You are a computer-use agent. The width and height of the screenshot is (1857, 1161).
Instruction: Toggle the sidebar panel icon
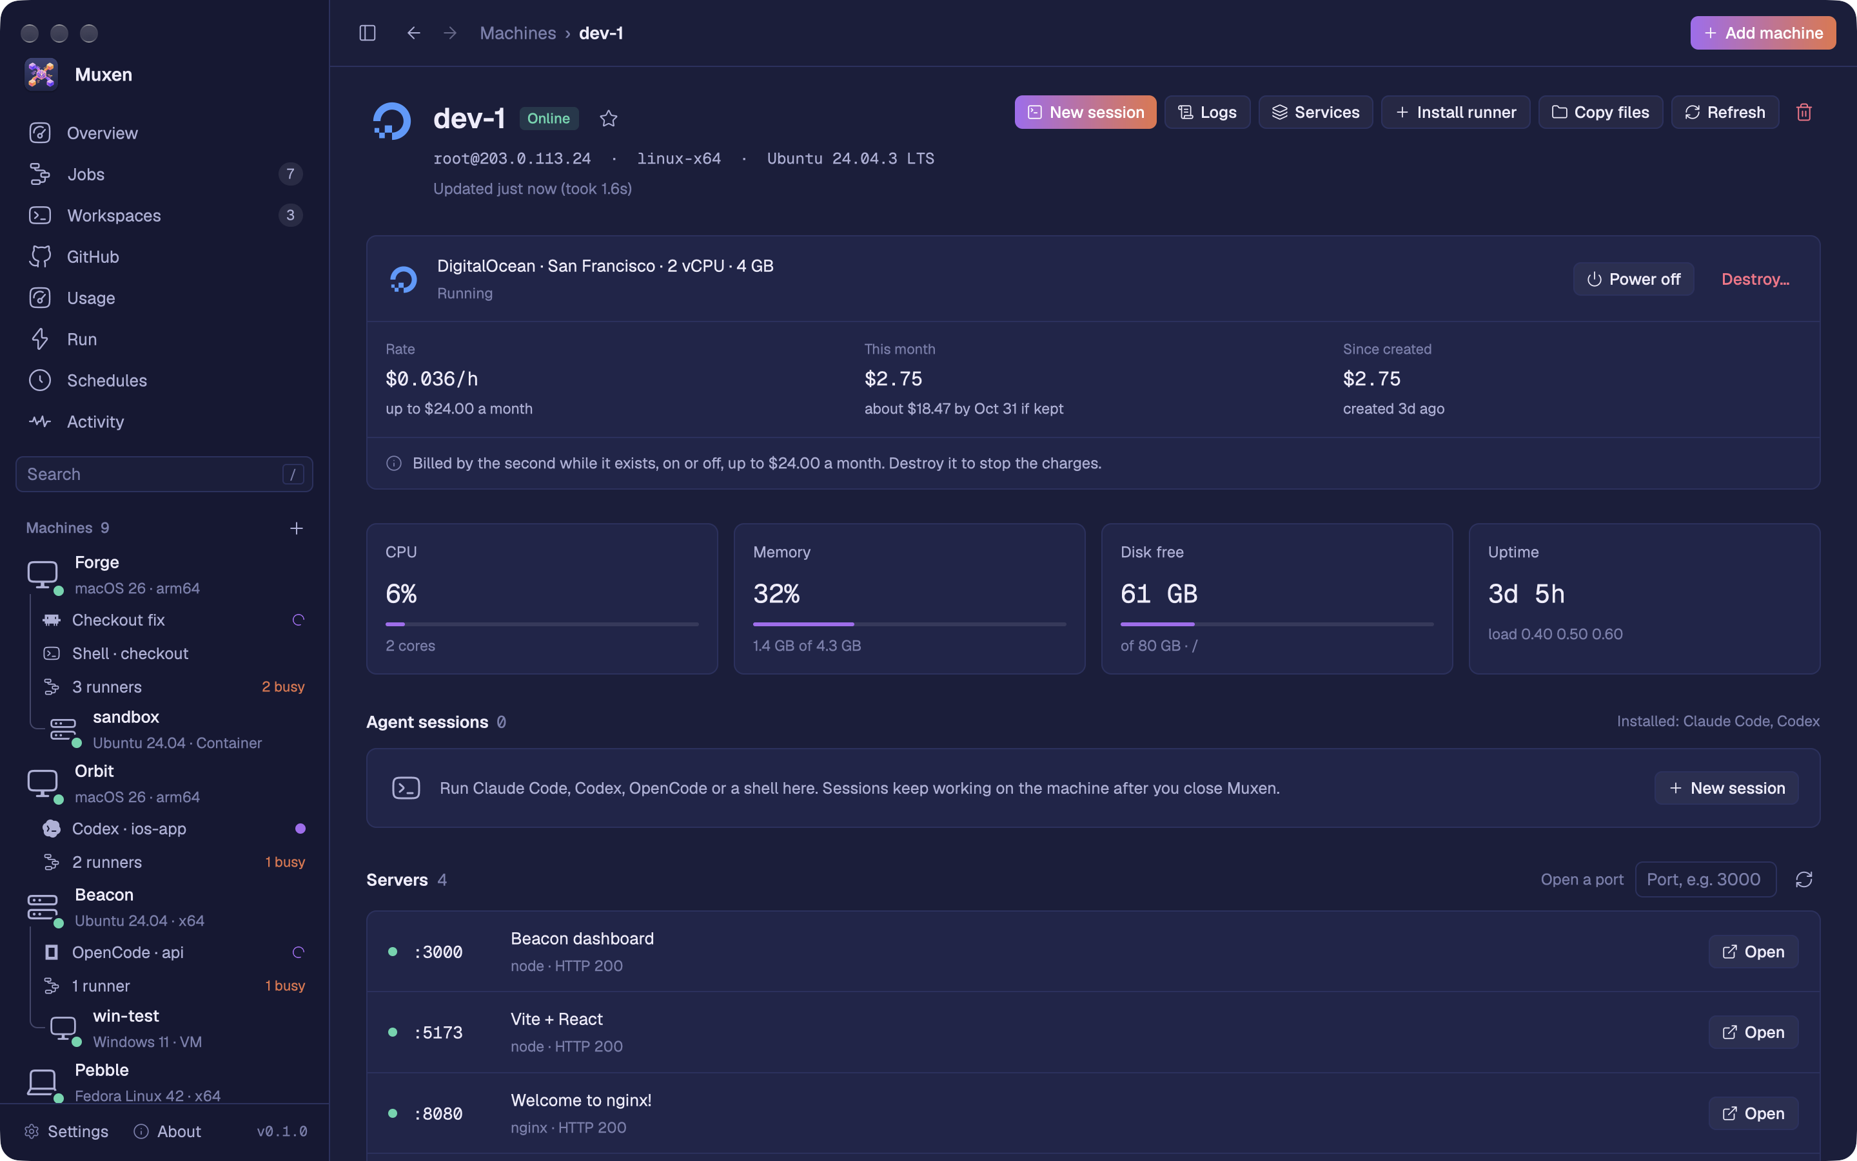coord(368,33)
